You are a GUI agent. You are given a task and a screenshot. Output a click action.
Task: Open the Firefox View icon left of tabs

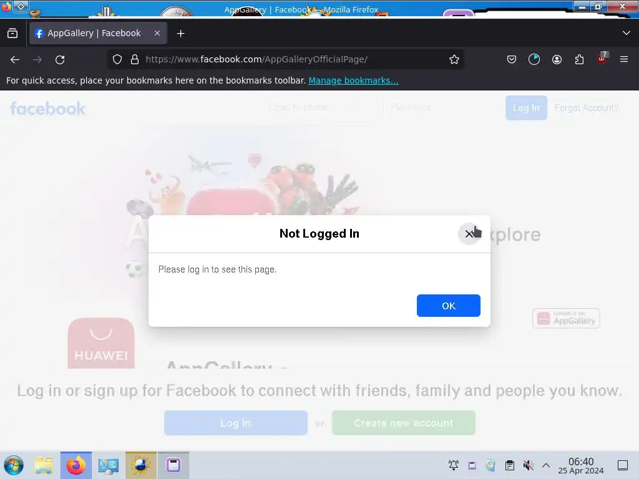click(12, 34)
